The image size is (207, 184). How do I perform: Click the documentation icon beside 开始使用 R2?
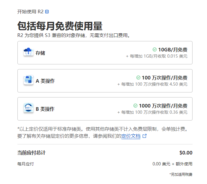[47, 12]
